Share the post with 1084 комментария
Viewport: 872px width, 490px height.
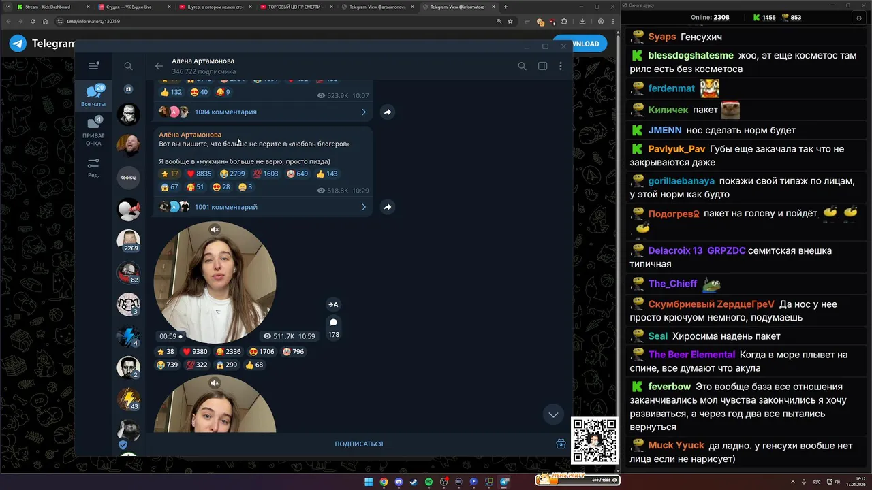tap(387, 112)
